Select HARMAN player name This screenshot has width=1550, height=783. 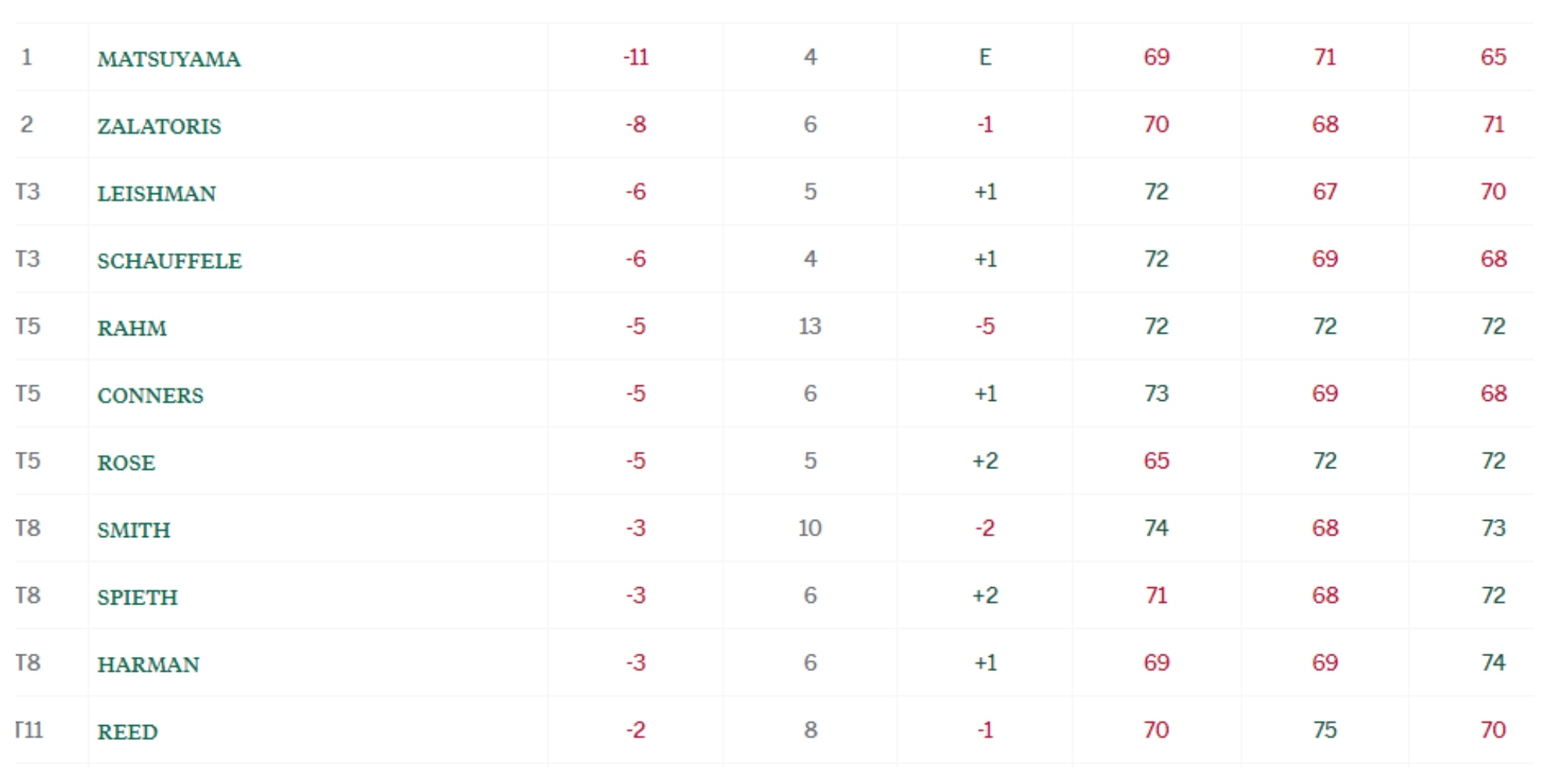point(148,665)
